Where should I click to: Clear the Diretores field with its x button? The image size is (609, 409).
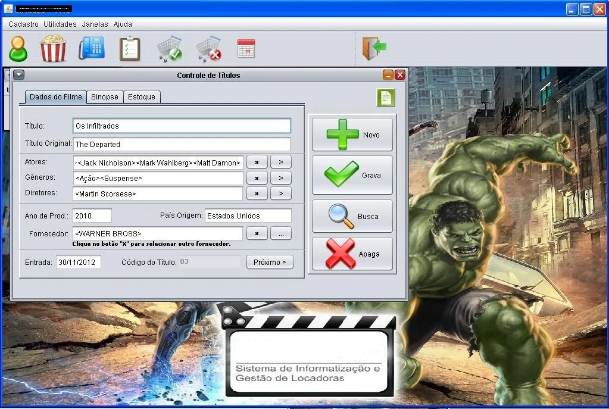(257, 193)
